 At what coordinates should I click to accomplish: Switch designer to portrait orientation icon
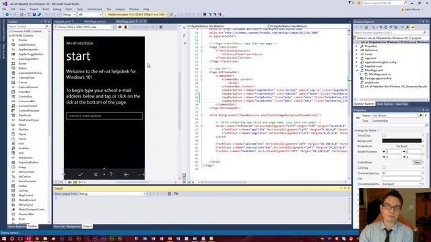pyautogui.click(x=126, y=27)
